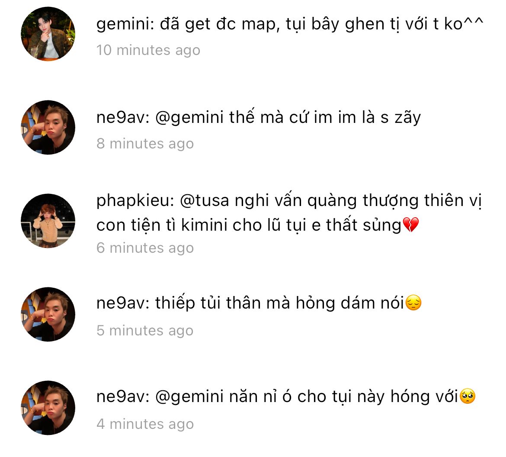Click the @gemini mention in the 4 minutes ago comment
The image size is (506, 457).
pos(189,397)
